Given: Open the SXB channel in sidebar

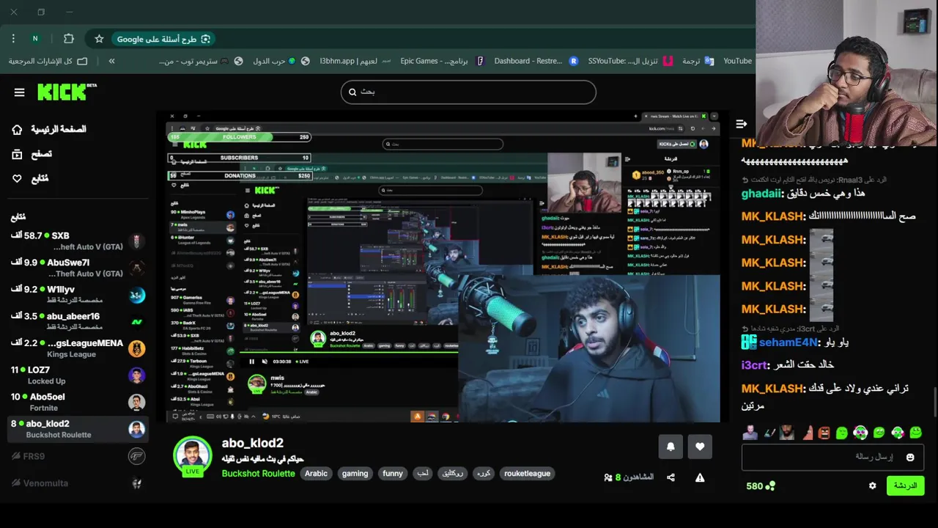Looking at the screenshot, I should point(78,241).
